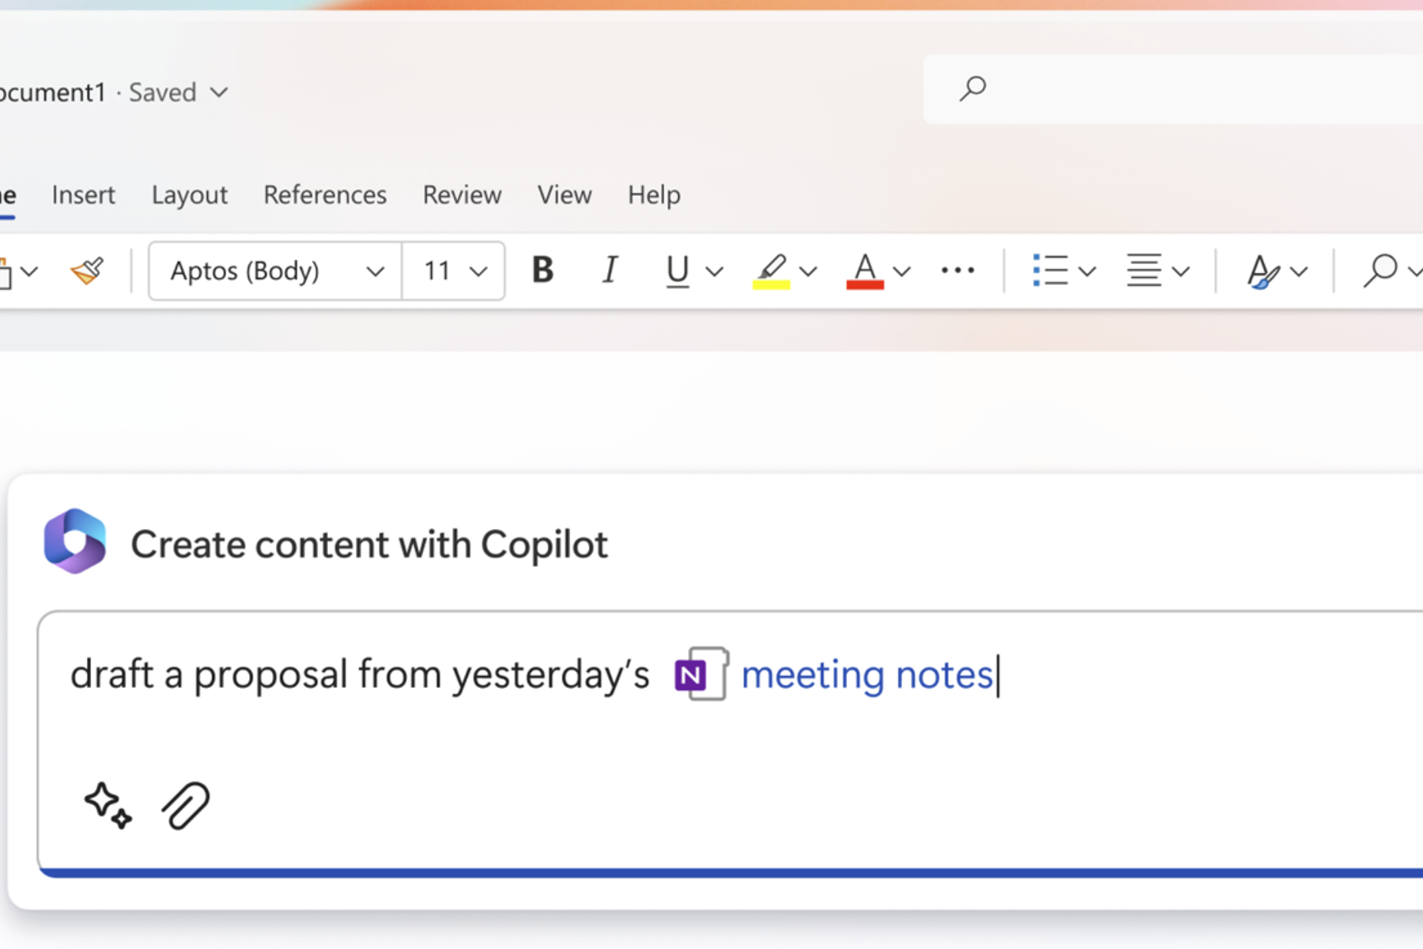
Task: Click the paperclip attach file icon
Action: (186, 806)
